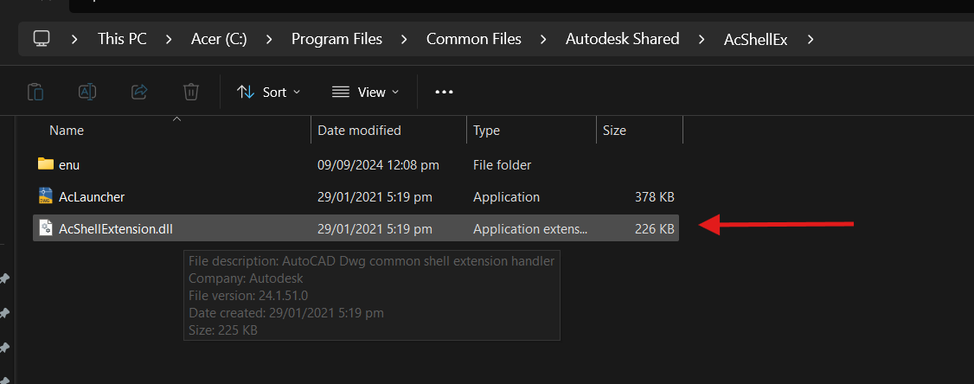Click the Share icon in toolbar
The image size is (974, 384).
139,92
